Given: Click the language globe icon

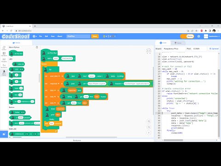Looking at the screenshot, I should pyautogui.click(x=34, y=36).
